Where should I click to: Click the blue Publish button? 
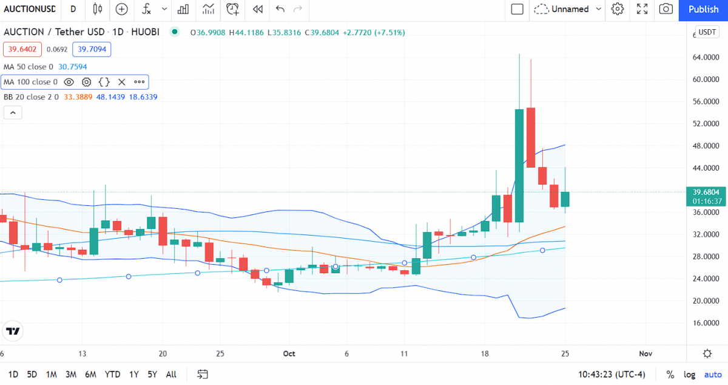(x=703, y=9)
